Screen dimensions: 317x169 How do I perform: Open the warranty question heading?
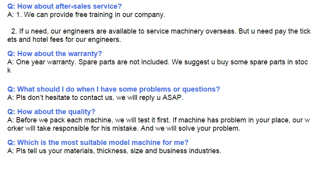tap(55, 54)
